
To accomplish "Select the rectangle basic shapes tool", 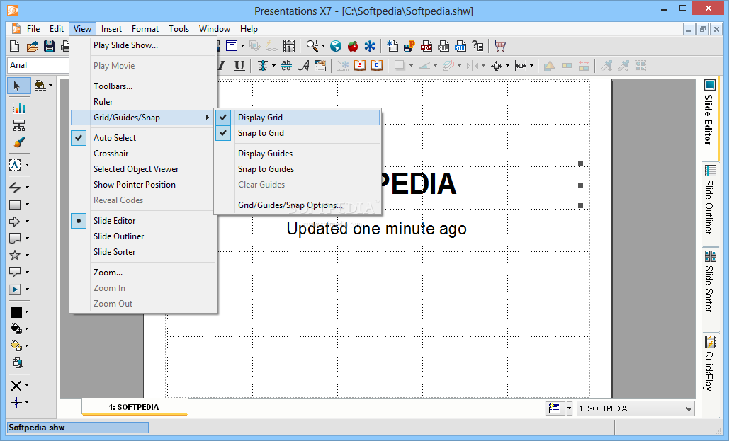I will pyautogui.click(x=16, y=205).
